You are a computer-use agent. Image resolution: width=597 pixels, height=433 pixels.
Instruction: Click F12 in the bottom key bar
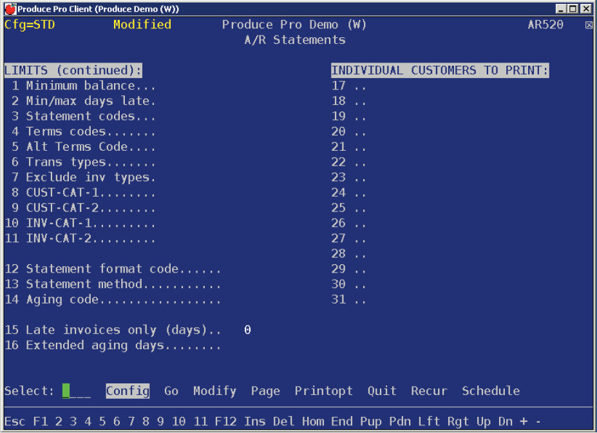(226, 421)
